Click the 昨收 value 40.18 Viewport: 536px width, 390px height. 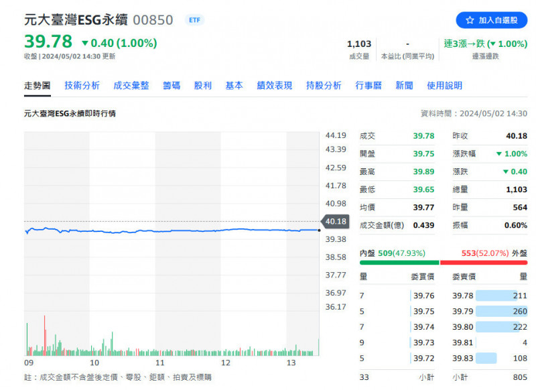coord(517,136)
